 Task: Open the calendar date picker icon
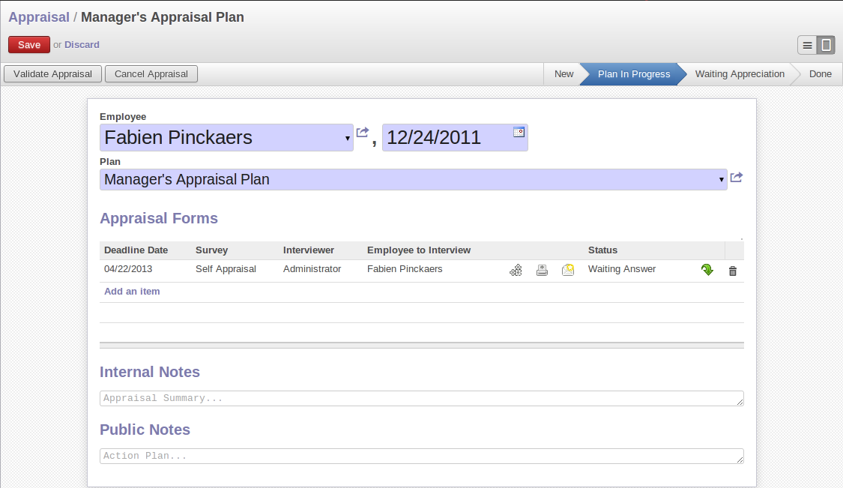(519, 132)
